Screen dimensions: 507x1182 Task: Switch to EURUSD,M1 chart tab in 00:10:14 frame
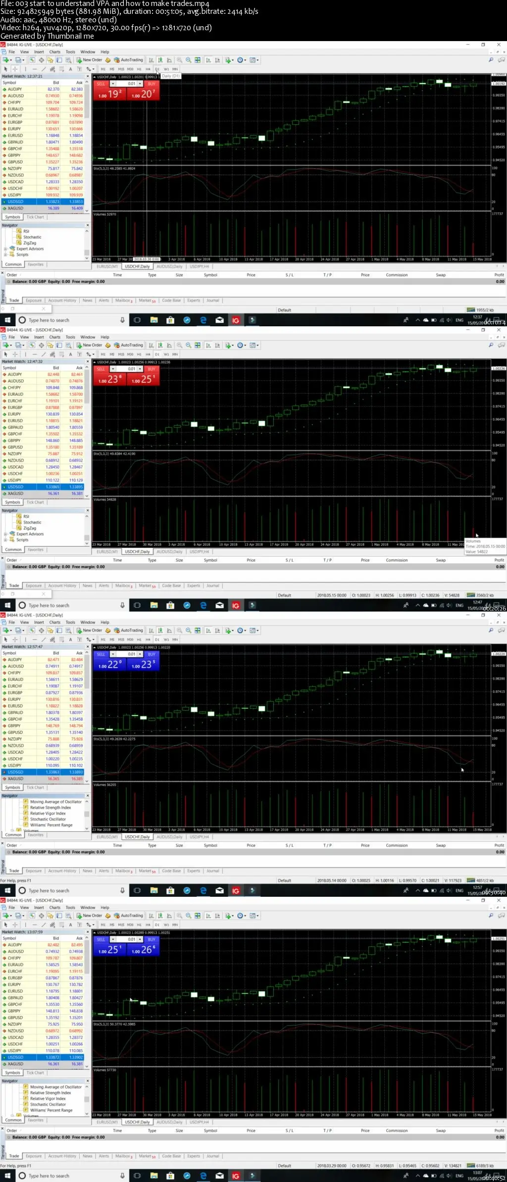tap(107, 266)
